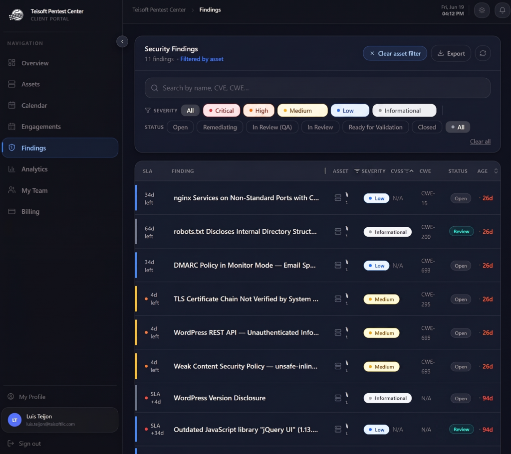The width and height of the screenshot is (511, 454).
Task: Click the Luis Teijon user card
Action: [x=60, y=420]
